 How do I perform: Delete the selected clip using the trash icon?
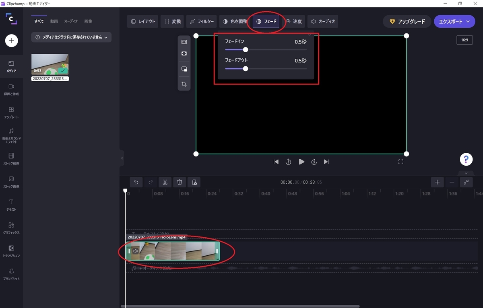click(x=180, y=182)
